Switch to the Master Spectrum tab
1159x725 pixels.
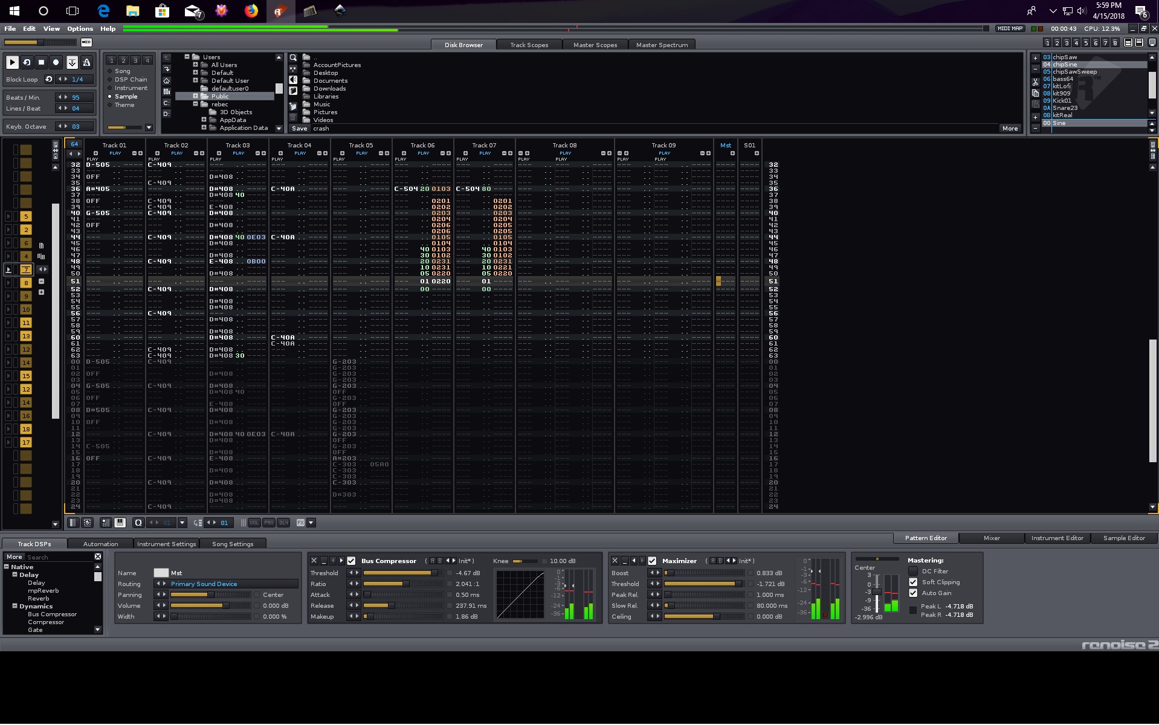[x=662, y=45]
